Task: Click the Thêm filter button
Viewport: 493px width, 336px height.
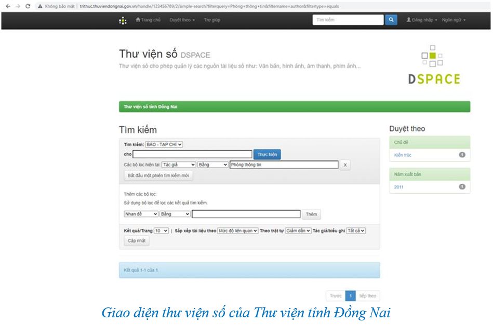Action: (x=311, y=214)
